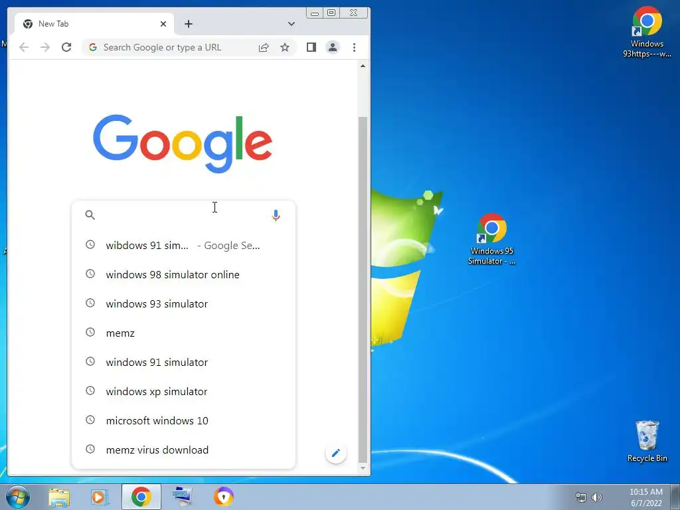680x510 pixels.
Task: Click the page scrollbar thumb
Action: point(363,290)
